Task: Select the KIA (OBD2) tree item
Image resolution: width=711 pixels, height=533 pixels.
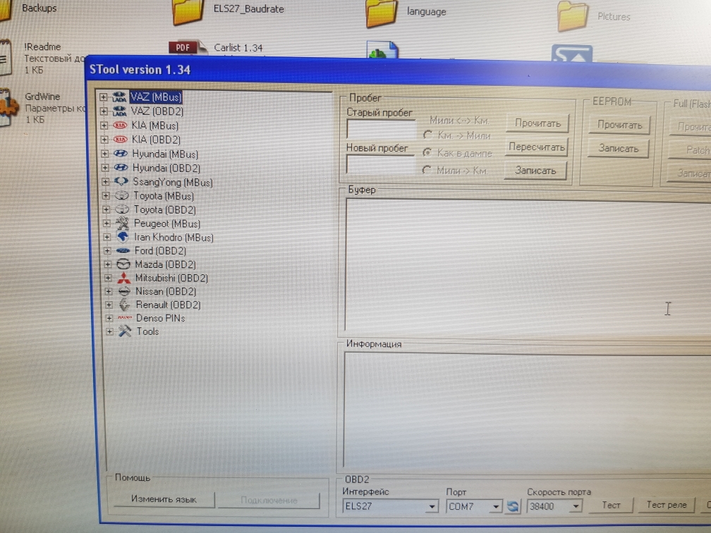Action: tap(156, 140)
